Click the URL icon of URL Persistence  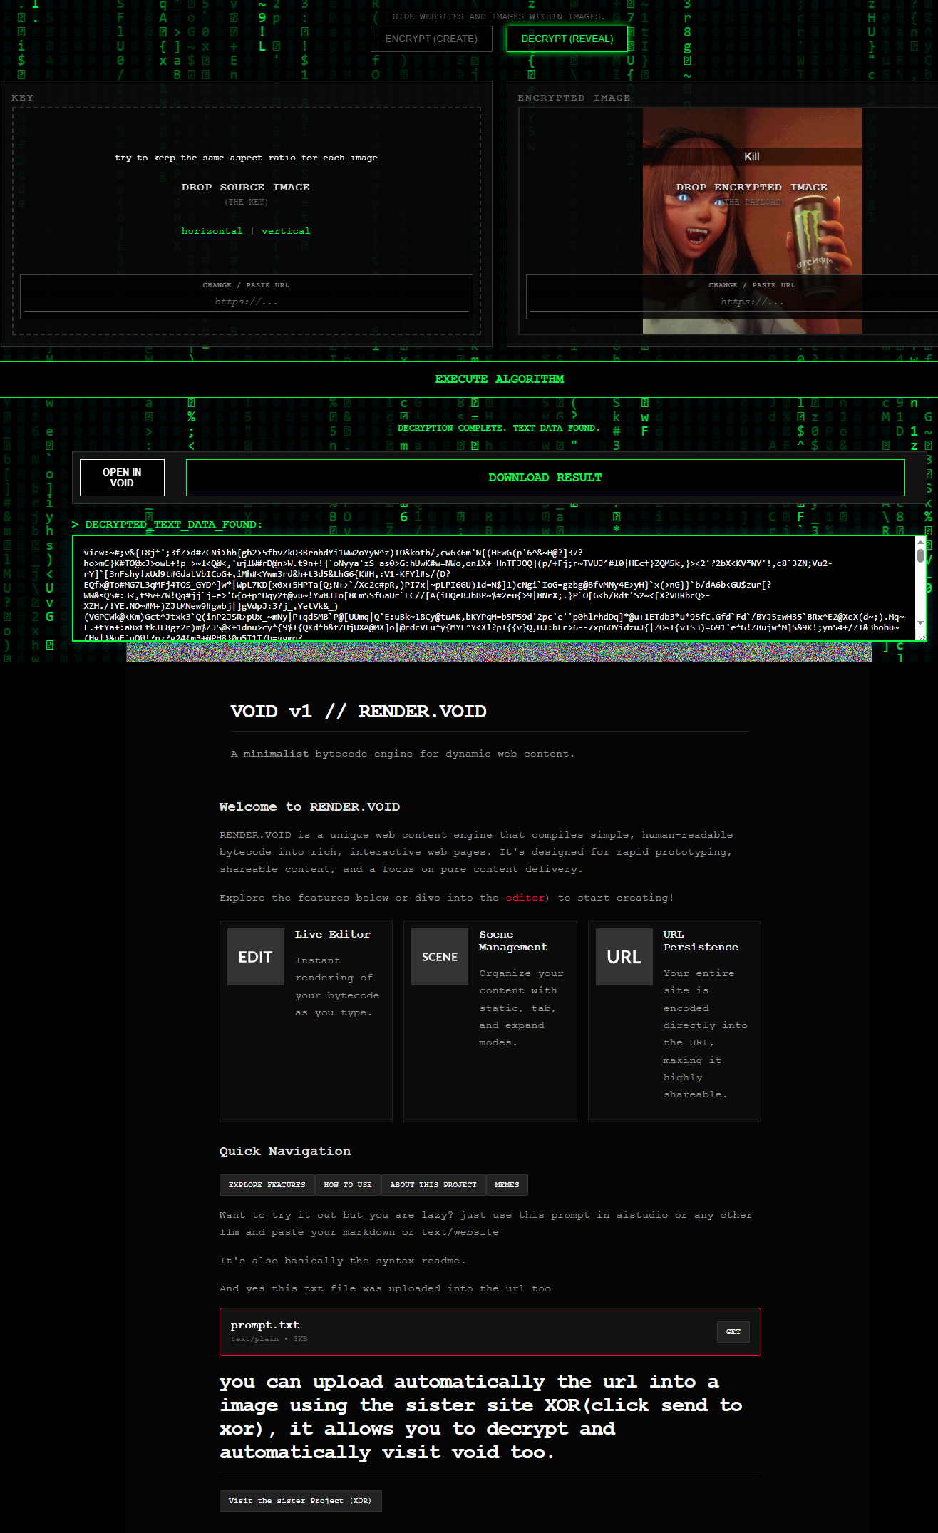click(x=624, y=957)
